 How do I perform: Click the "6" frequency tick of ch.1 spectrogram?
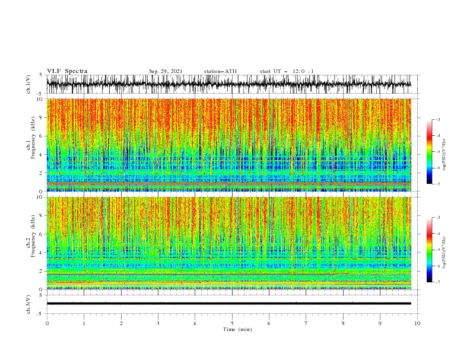coord(41,136)
